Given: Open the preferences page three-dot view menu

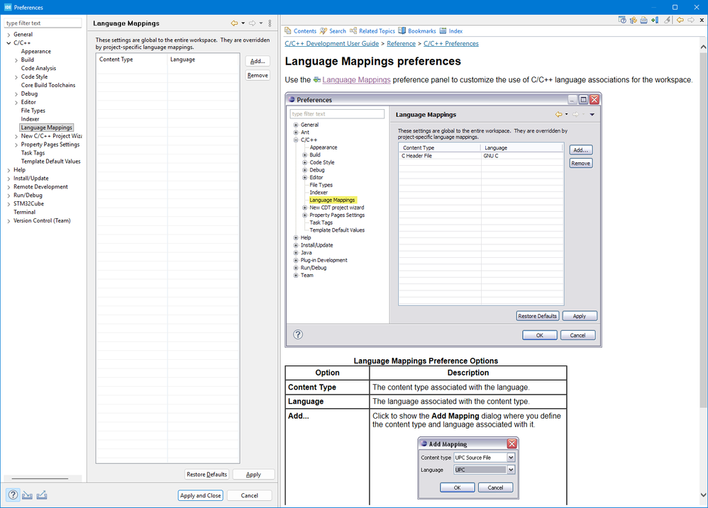Looking at the screenshot, I should tap(270, 23).
